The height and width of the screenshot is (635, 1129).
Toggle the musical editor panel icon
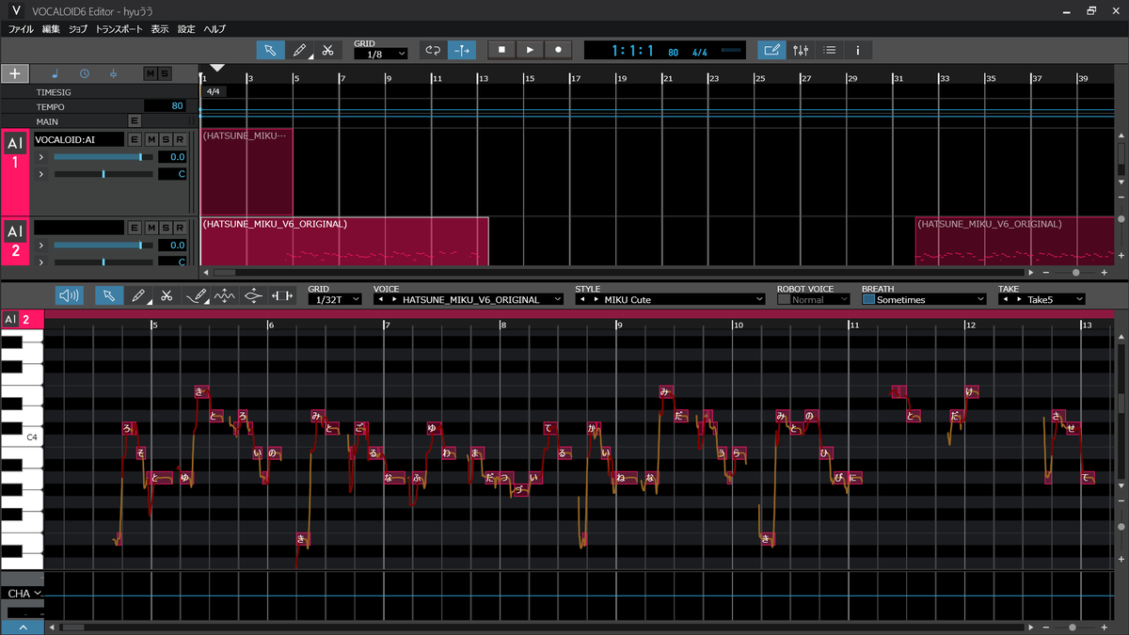(772, 50)
